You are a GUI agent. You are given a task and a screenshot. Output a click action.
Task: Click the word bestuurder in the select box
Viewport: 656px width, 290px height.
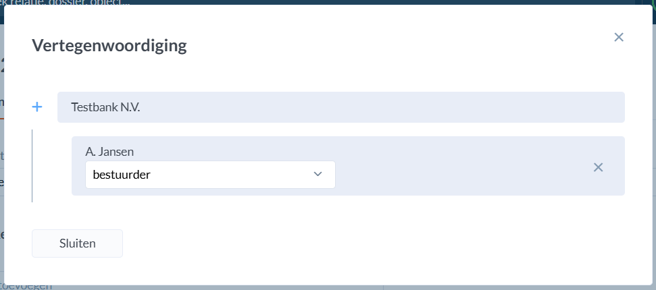tap(122, 175)
